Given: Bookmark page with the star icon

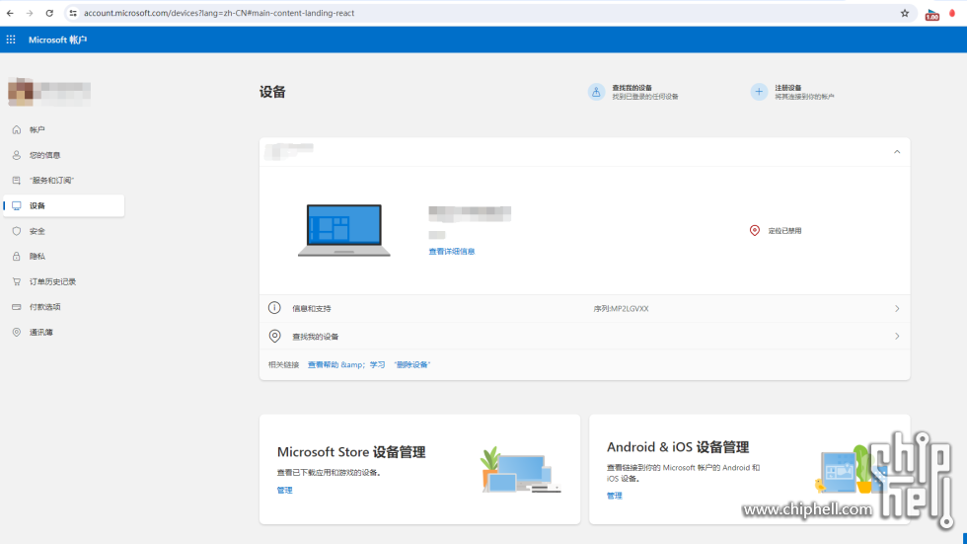Looking at the screenshot, I should click(905, 13).
